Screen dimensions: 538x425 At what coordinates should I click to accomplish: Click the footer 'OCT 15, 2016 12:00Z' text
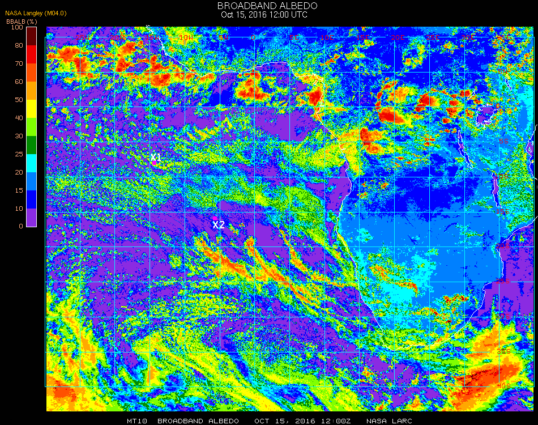tap(302, 421)
